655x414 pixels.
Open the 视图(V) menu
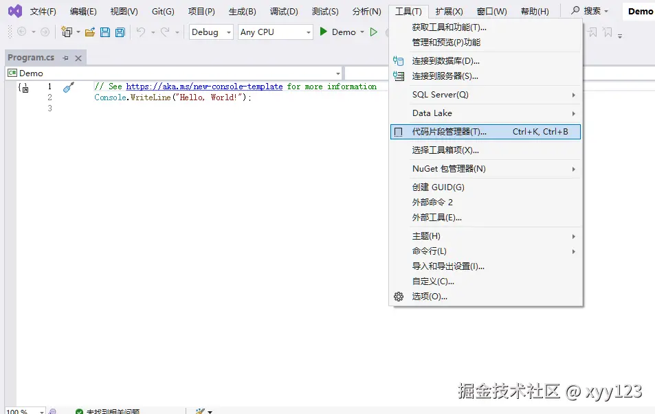pos(124,11)
